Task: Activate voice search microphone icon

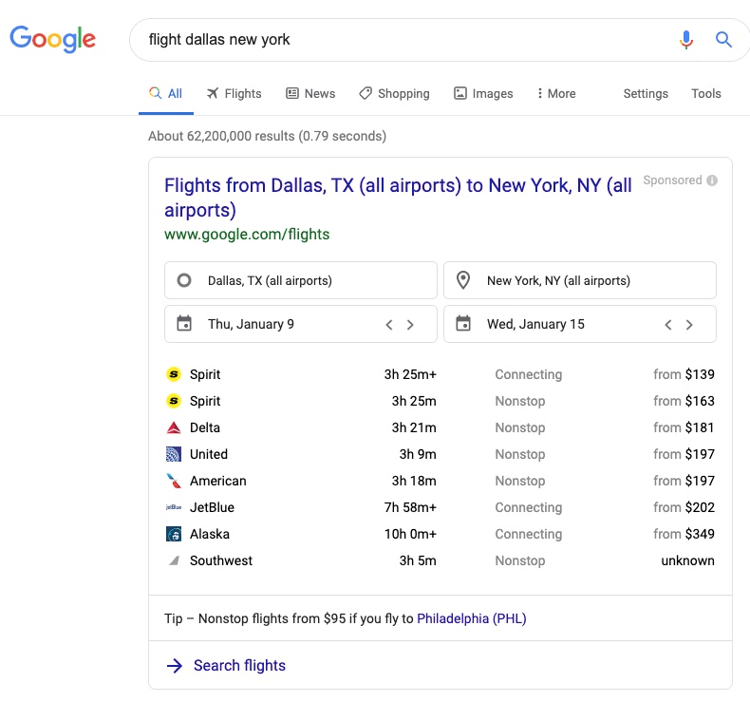Action: 685,40
